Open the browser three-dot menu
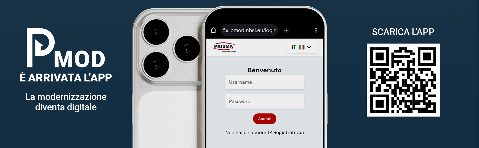Screen dimensions: 479x148 pos(316,30)
